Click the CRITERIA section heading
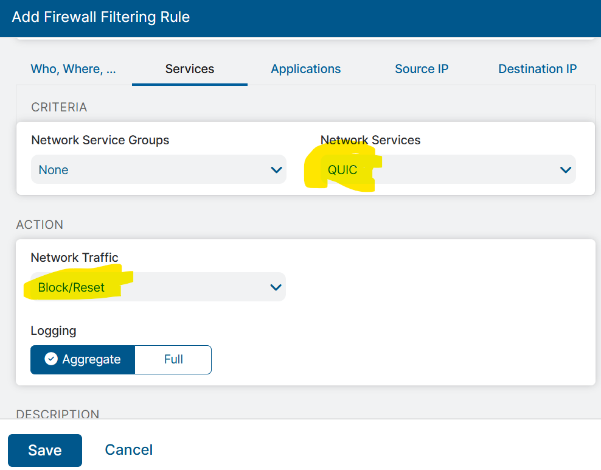 pyautogui.click(x=59, y=107)
